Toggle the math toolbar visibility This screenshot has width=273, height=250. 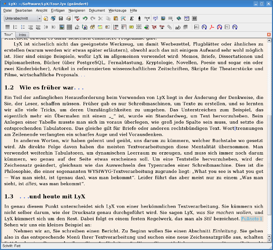(187, 18)
